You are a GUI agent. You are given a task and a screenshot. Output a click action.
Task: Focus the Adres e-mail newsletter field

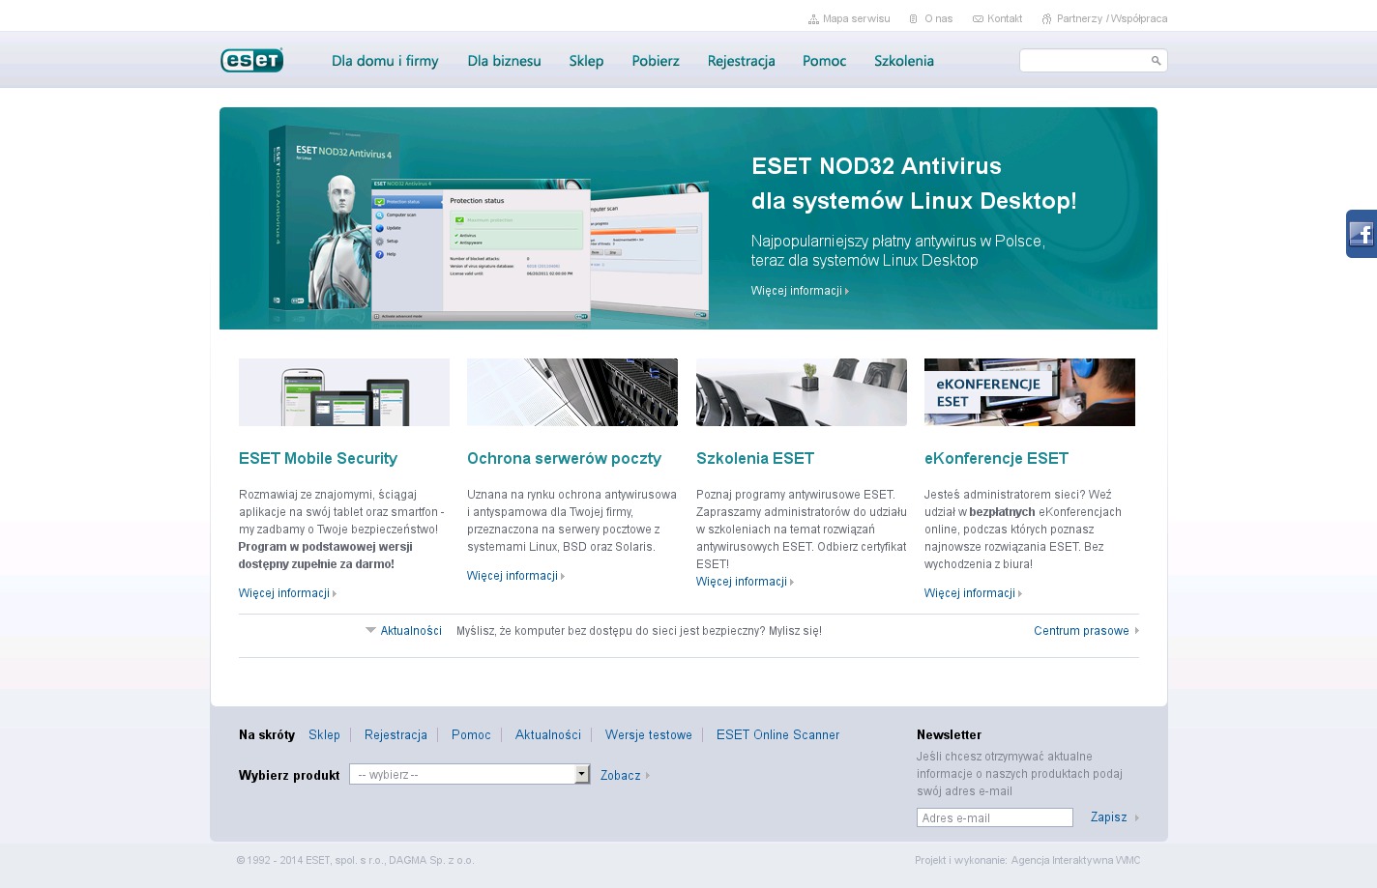click(994, 817)
